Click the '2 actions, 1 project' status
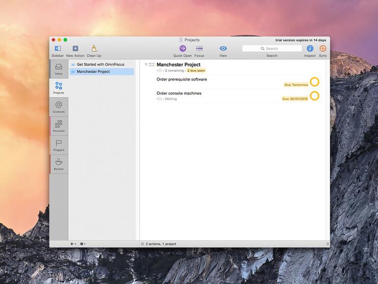The height and width of the screenshot is (284, 378). tap(161, 244)
